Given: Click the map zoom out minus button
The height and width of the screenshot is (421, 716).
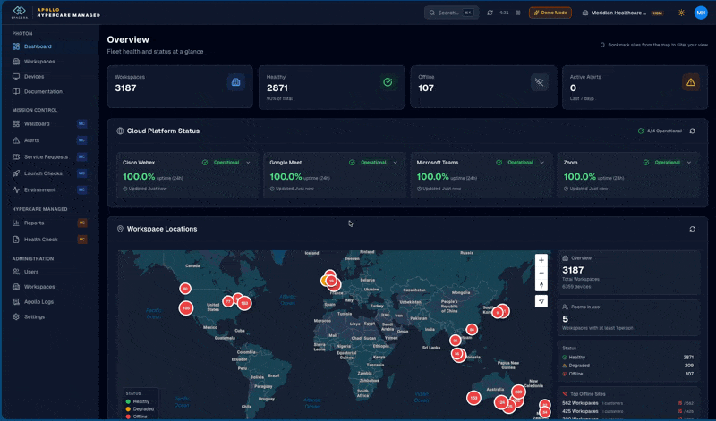Looking at the screenshot, I should [x=541, y=273].
